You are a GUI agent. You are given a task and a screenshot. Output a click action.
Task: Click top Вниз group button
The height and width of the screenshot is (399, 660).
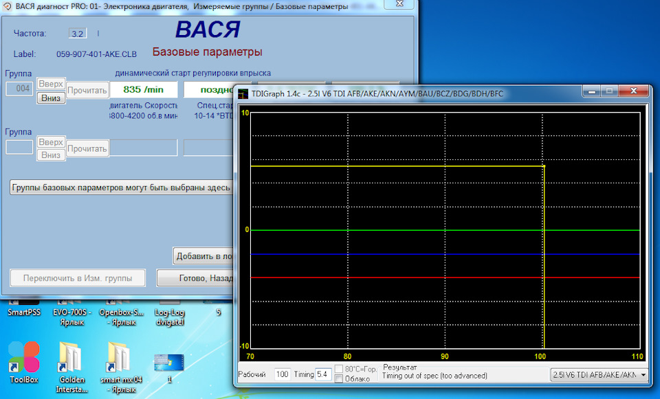click(51, 98)
